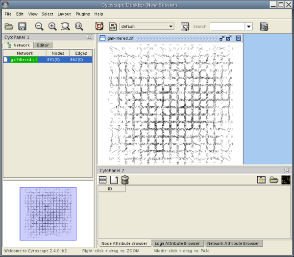The width and height of the screenshot is (294, 257).
Task: Open help via the lifesaver icon
Action: [x=99, y=26]
